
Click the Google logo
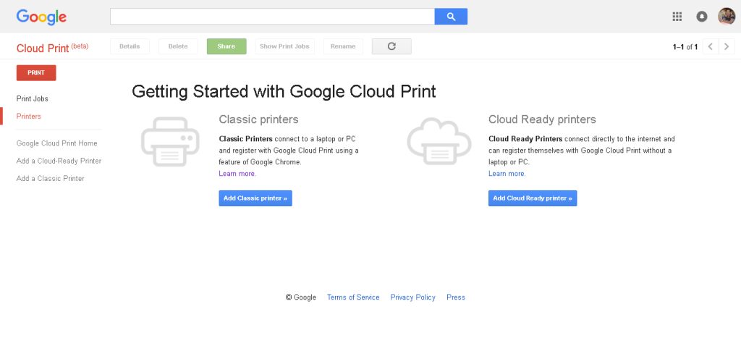[x=41, y=17]
